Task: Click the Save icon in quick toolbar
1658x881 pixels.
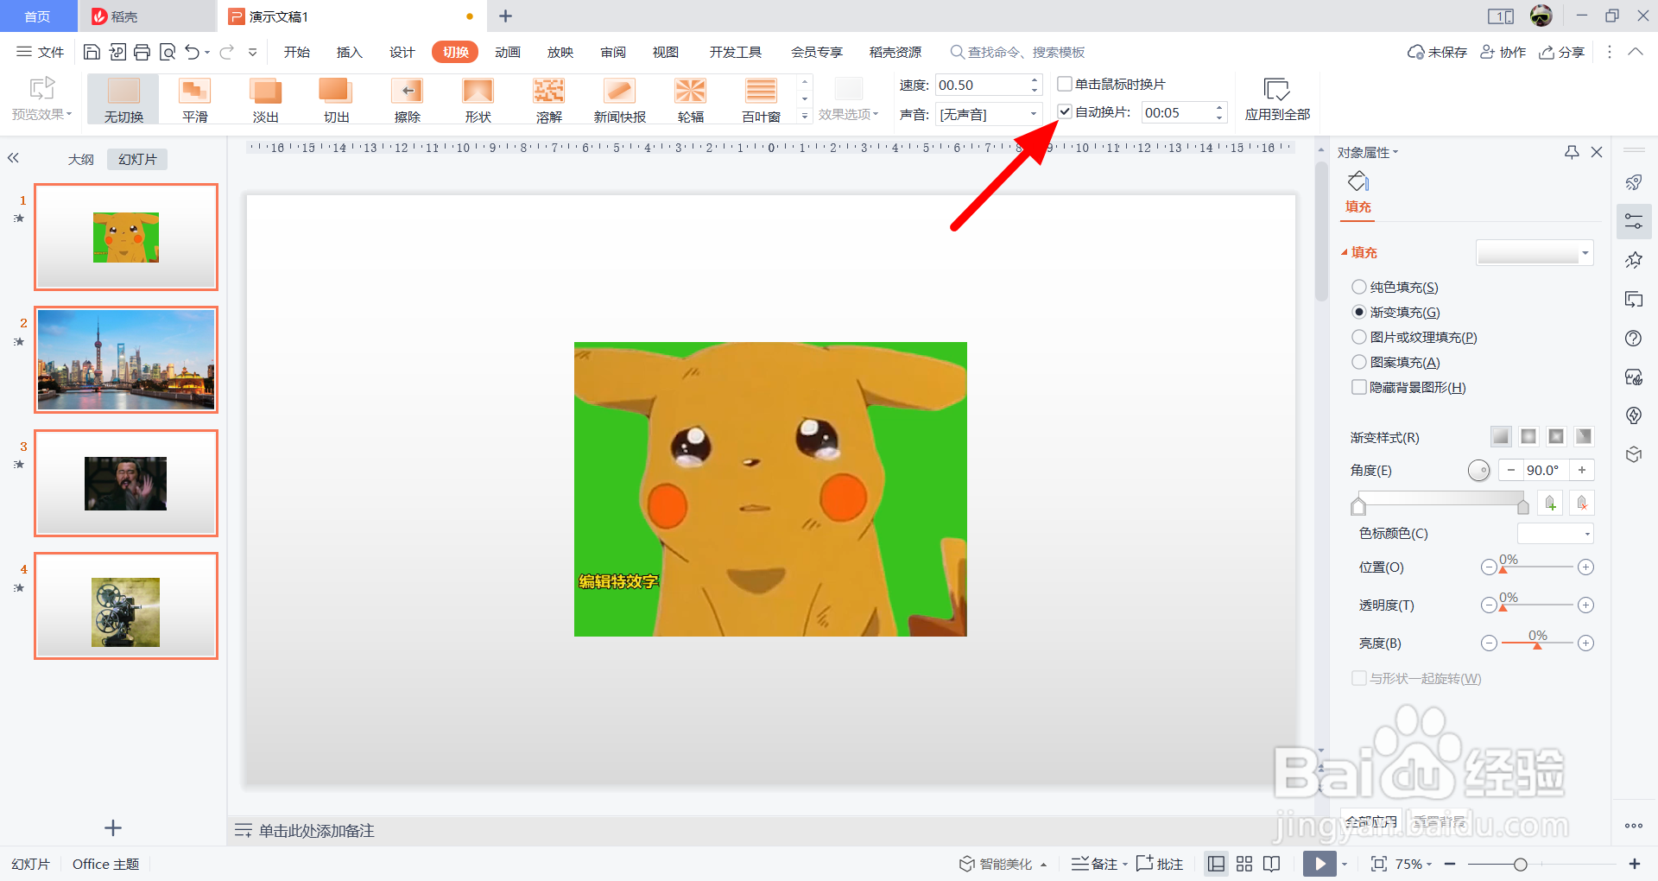Action: 92,52
